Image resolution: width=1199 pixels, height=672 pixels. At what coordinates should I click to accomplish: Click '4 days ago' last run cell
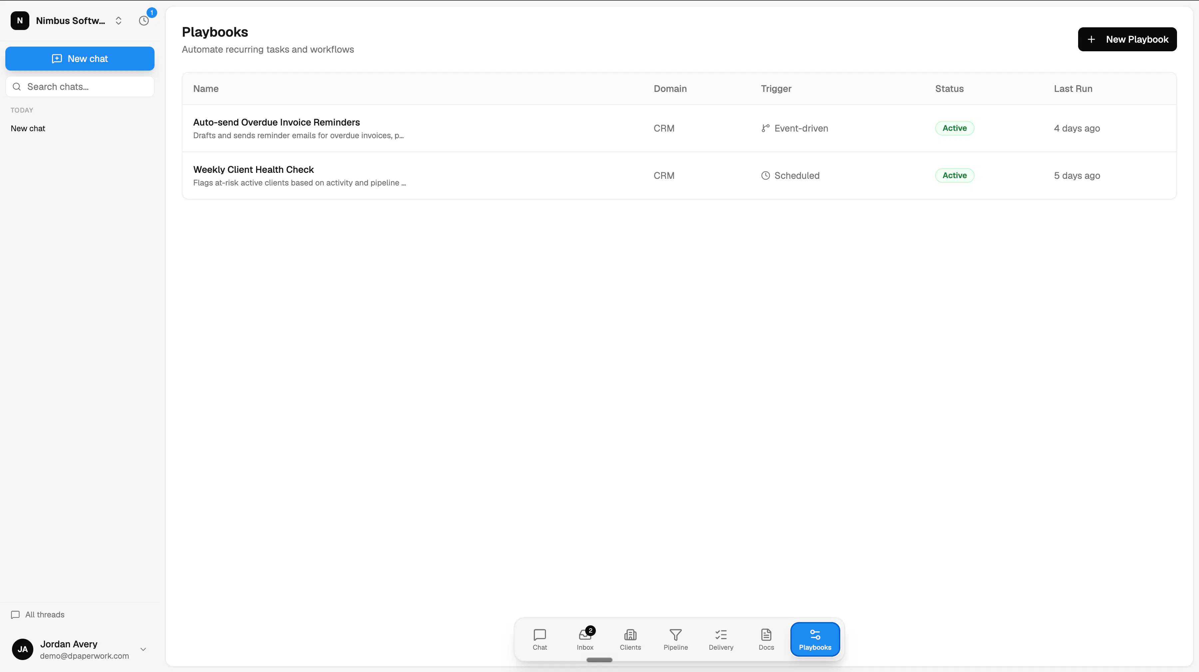click(x=1076, y=129)
